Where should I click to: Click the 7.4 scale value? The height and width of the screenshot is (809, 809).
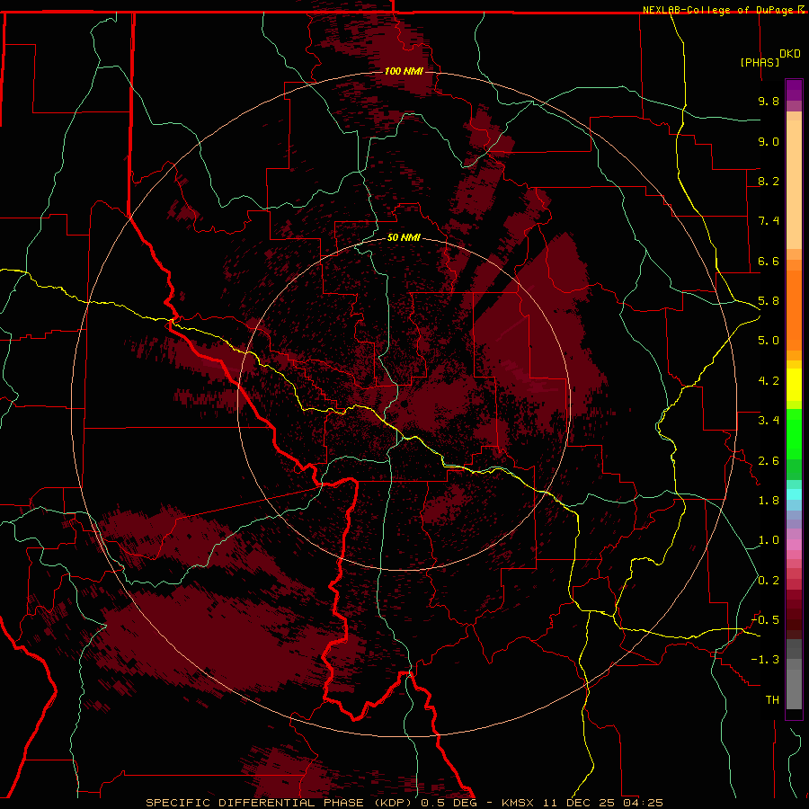(769, 221)
